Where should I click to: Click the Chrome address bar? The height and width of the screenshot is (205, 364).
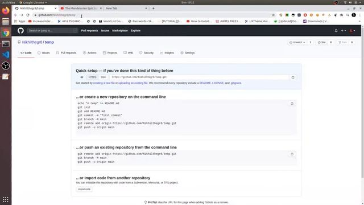[x=153, y=15]
